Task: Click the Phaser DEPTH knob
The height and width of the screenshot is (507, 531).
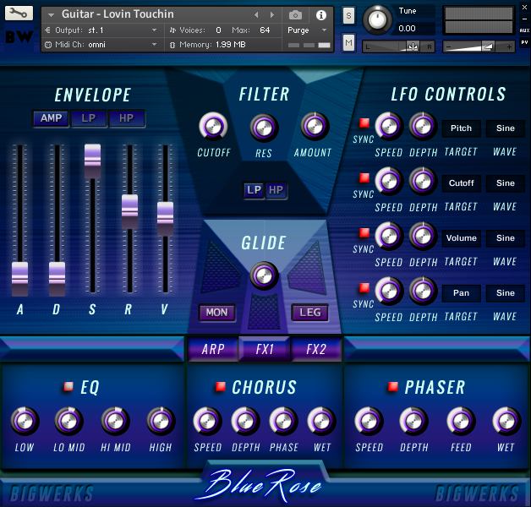Action: click(x=413, y=422)
